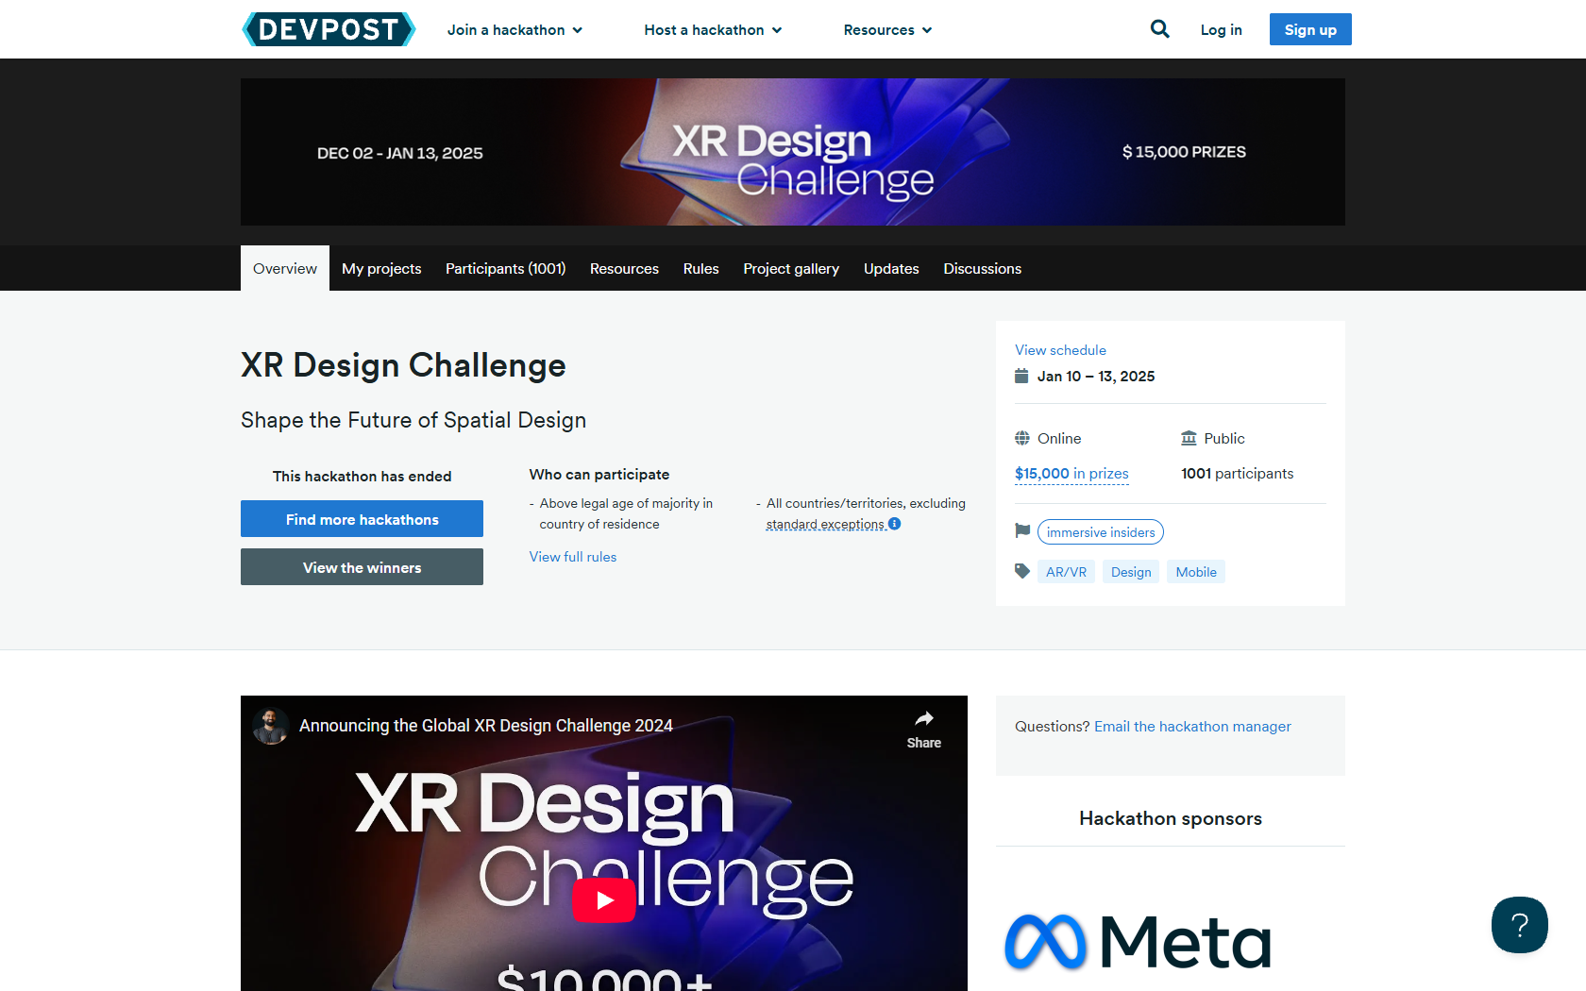Image resolution: width=1586 pixels, height=991 pixels.
Task: Select the Mobile tag
Action: (1196, 572)
